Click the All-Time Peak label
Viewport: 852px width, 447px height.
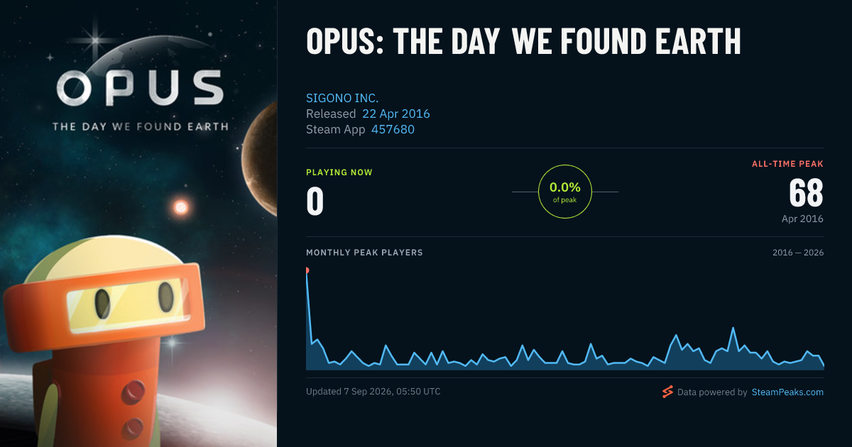click(787, 164)
